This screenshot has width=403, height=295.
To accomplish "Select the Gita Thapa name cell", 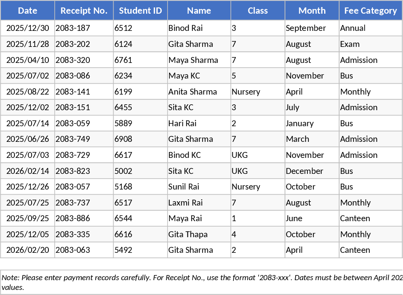I will click(x=199, y=234).
